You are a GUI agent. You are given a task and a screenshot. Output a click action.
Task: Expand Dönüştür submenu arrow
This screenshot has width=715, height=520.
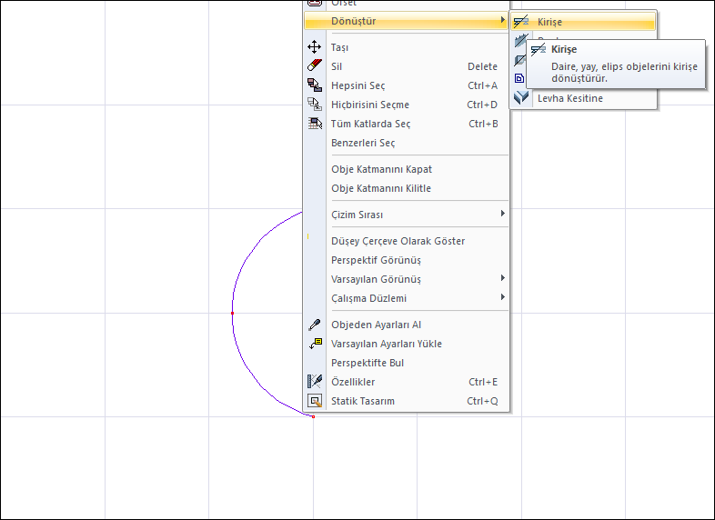(502, 20)
